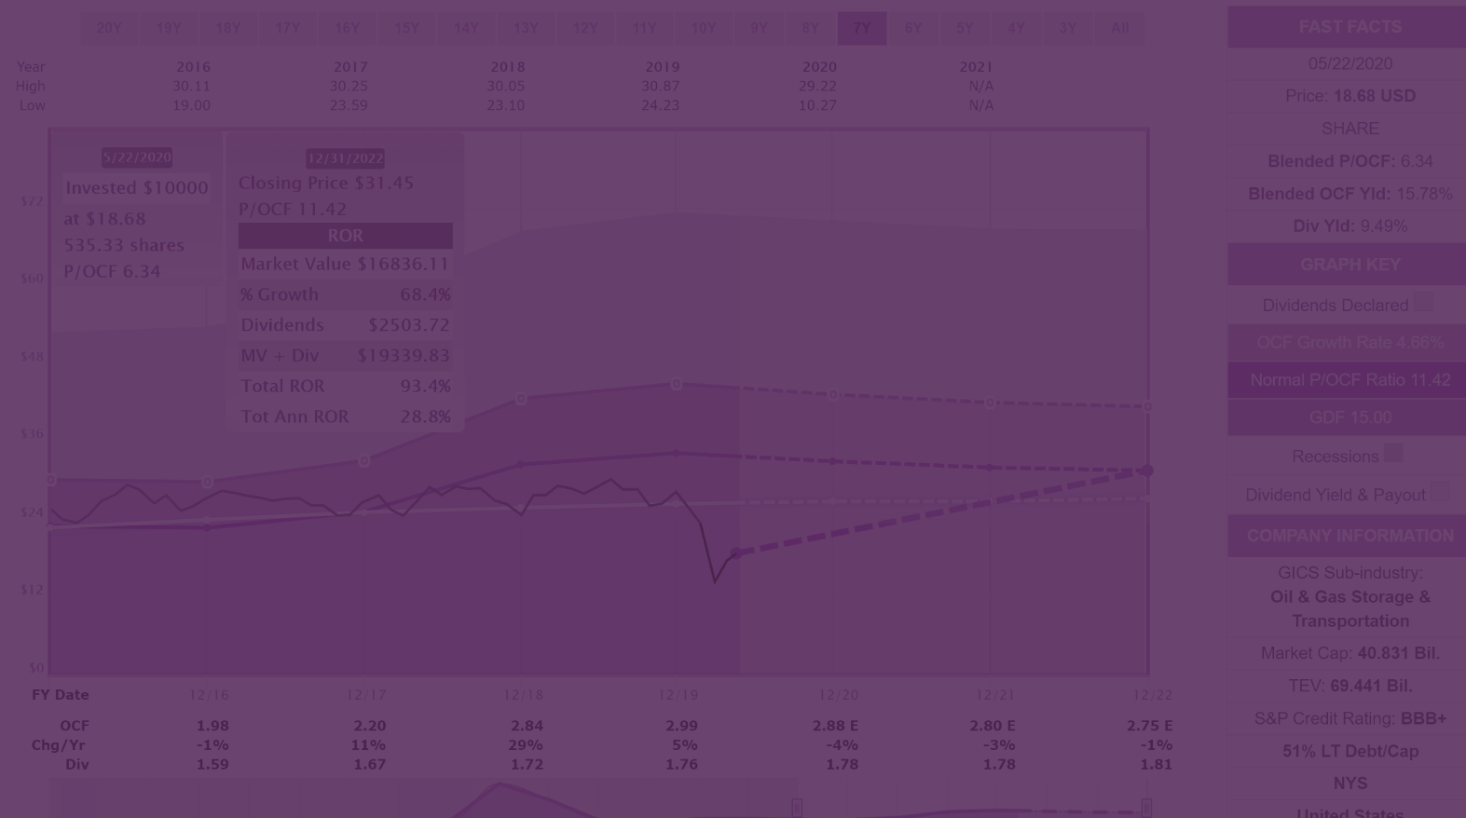Screen dimensions: 1466x818
Task: Click the Normal P/OCF Ratio 11.42 button
Action: pyautogui.click(x=1350, y=380)
